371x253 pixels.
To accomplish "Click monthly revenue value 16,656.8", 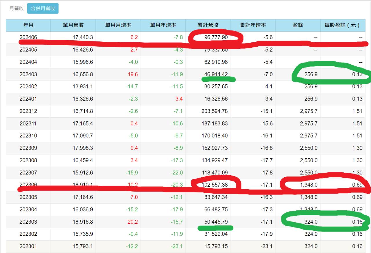I will coord(83,74).
